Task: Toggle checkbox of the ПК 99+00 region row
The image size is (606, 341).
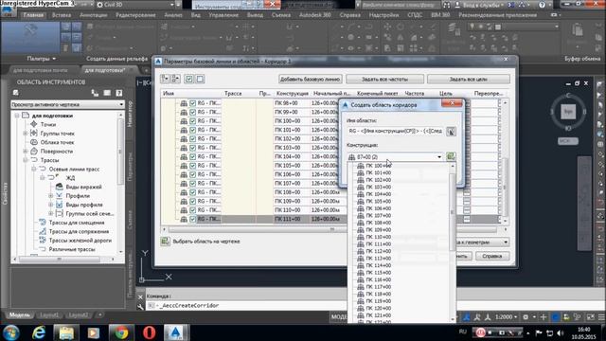Action: pyautogui.click(x=193, y=112)
